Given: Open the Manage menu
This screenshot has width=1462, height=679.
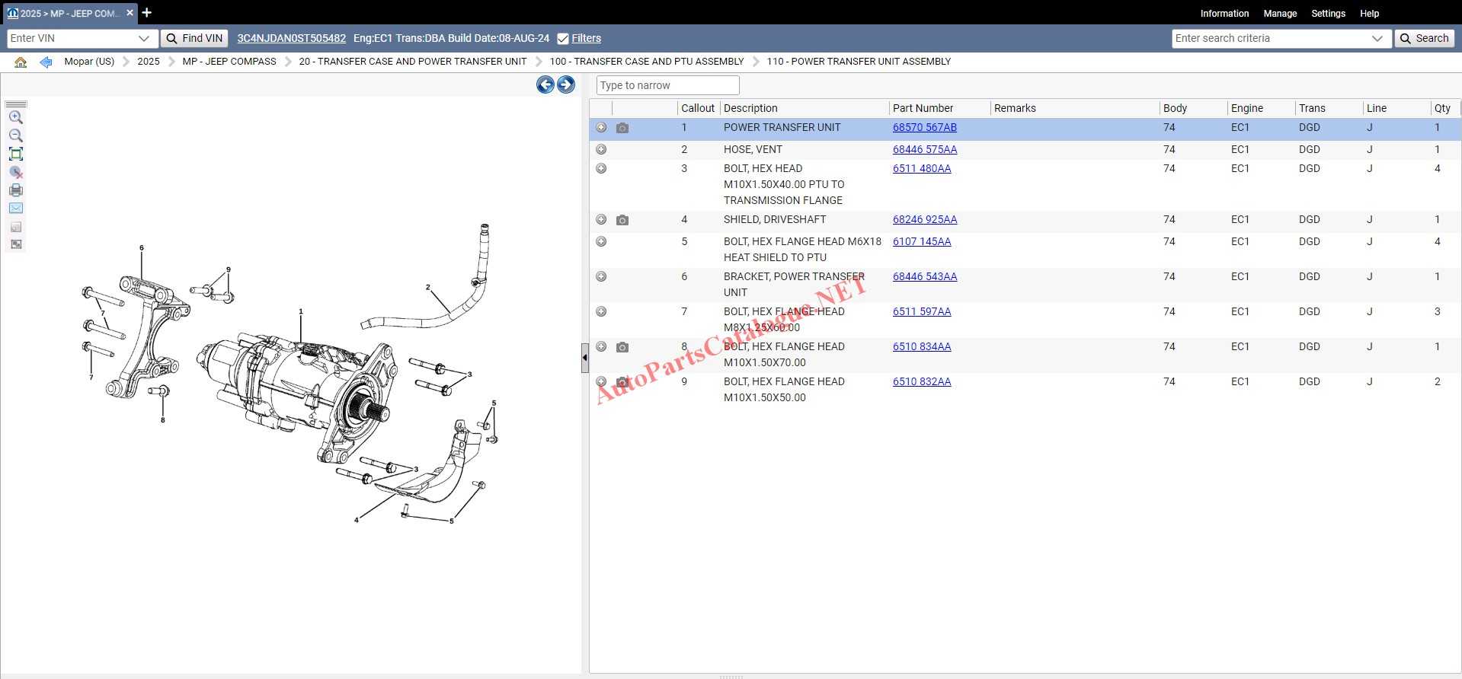Looking at the screenshot, I should tap(1280, 14).
